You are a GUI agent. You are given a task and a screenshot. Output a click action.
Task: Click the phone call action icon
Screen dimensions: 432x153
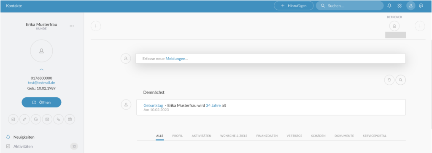tap(58, 119)
